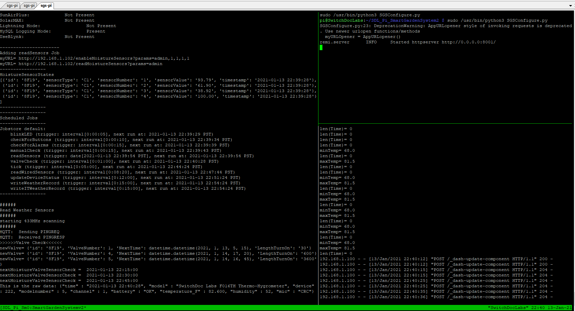This screenshot has height=311, width=575.
Task: Click the Lightning Mode line
Action: click(x=58, y=26)
